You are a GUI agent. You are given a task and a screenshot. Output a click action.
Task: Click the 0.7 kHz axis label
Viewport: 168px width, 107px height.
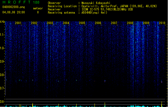tap(2, 88)
